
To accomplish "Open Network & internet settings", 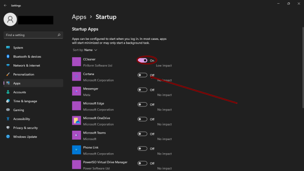I will (x=33, y=66).
